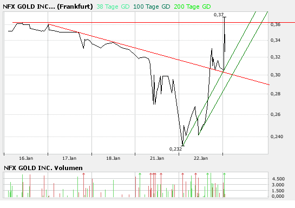This screenshot has width=295, height=208.
Task: Select the 200 Tage GD legend label
Action: tap(192, 7)
